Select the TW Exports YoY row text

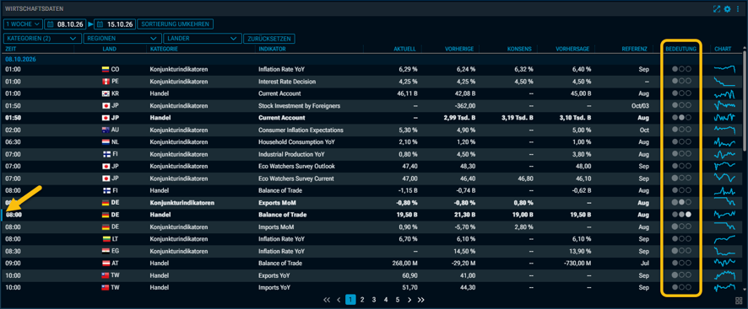[x=274, y=275]
